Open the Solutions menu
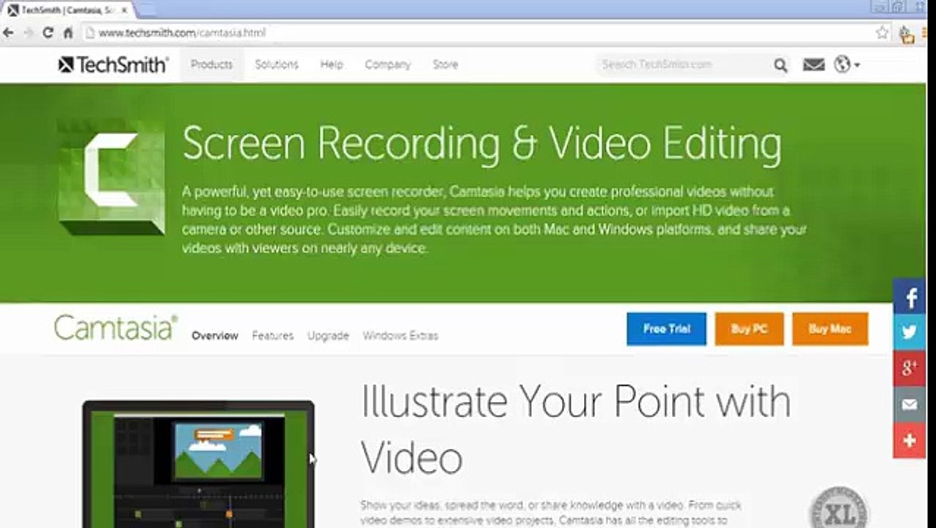 tap(277, 65)
